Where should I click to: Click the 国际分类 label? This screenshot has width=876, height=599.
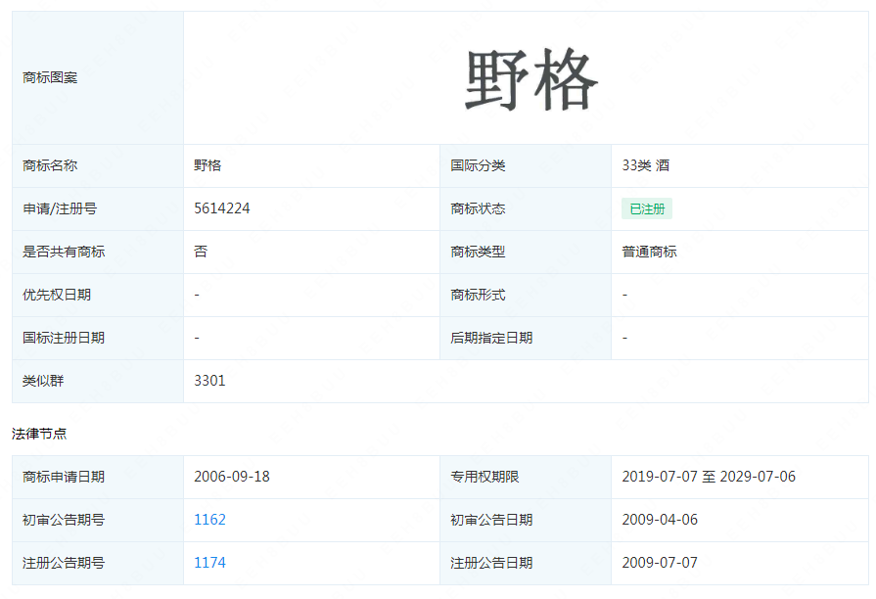(x=479, y=165)
